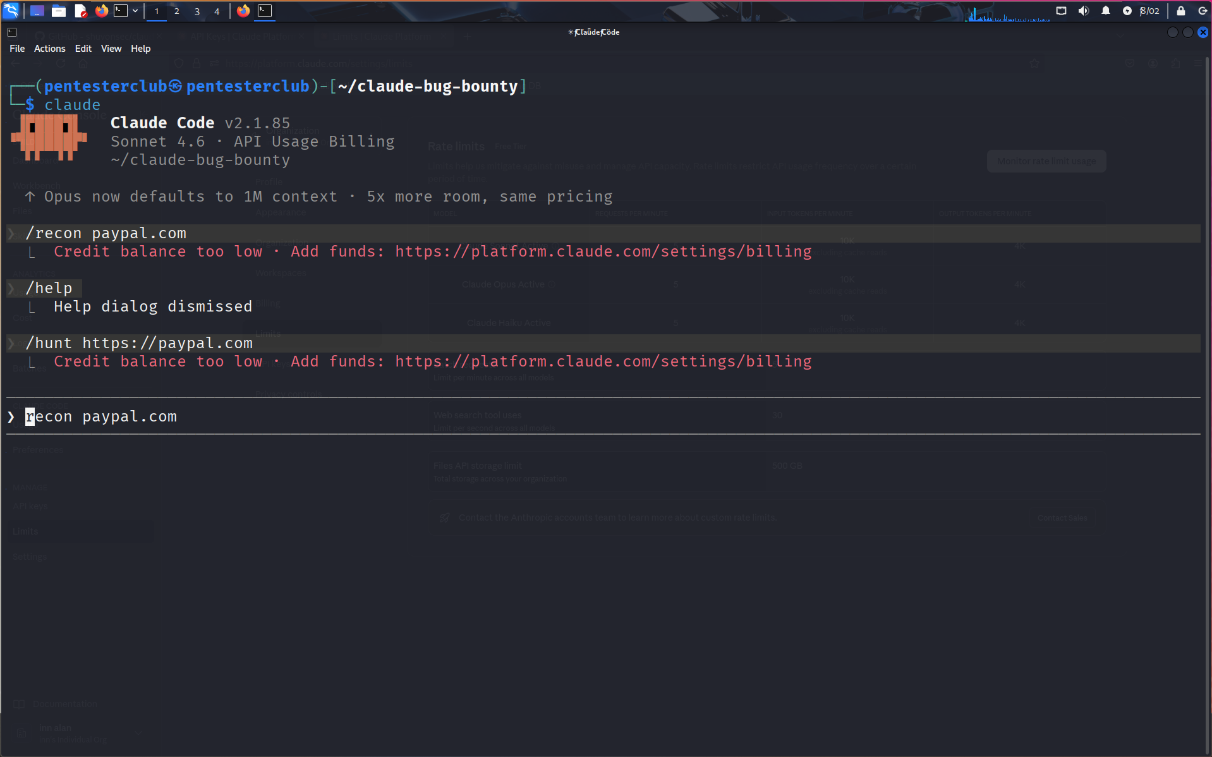Maximize the terminal window
Image resolution: width=1212 pixels, height=757 pixels.
[1187, 32]
